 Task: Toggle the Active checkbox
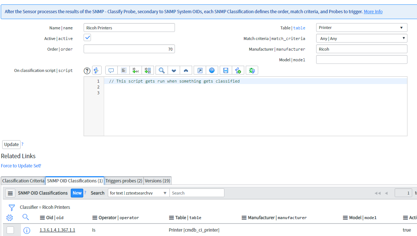[87, 37]
